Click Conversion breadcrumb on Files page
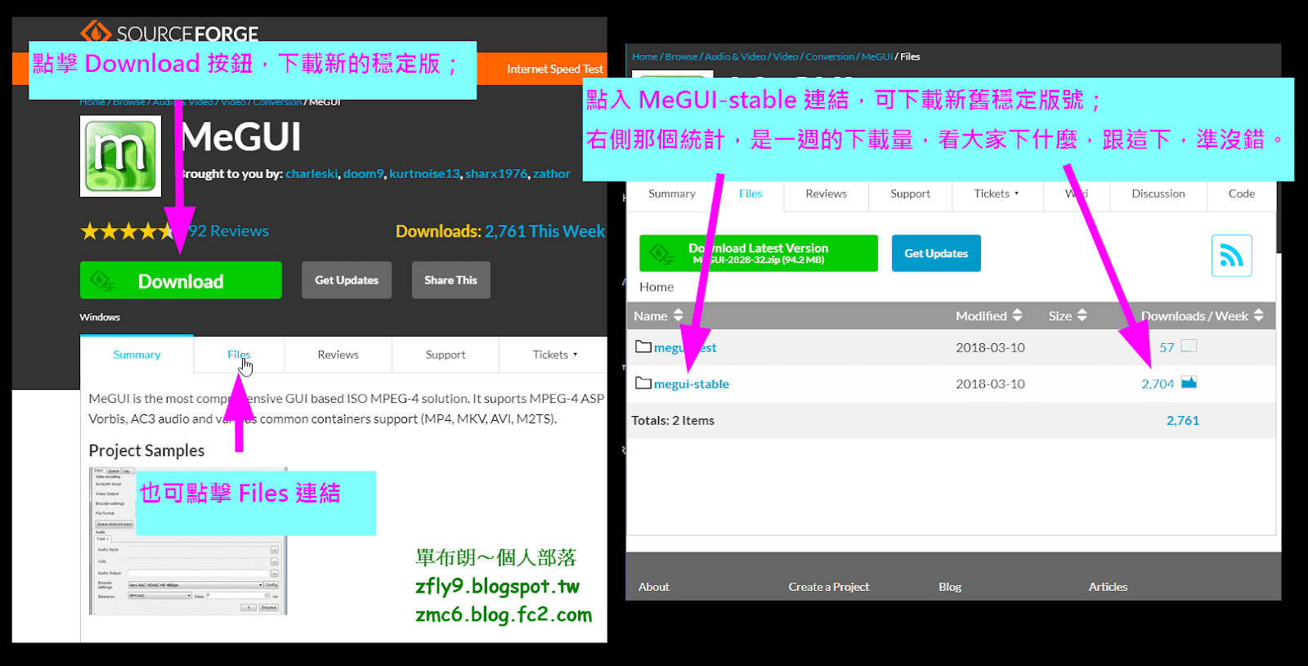This screenshot has width=1308, height=666. (830, 56)
